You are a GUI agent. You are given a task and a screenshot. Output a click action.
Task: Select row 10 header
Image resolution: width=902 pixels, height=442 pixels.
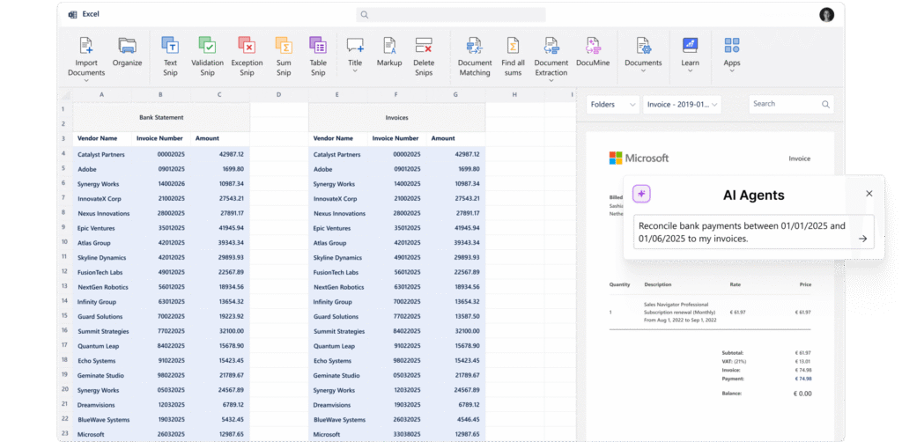click(63, 242)
